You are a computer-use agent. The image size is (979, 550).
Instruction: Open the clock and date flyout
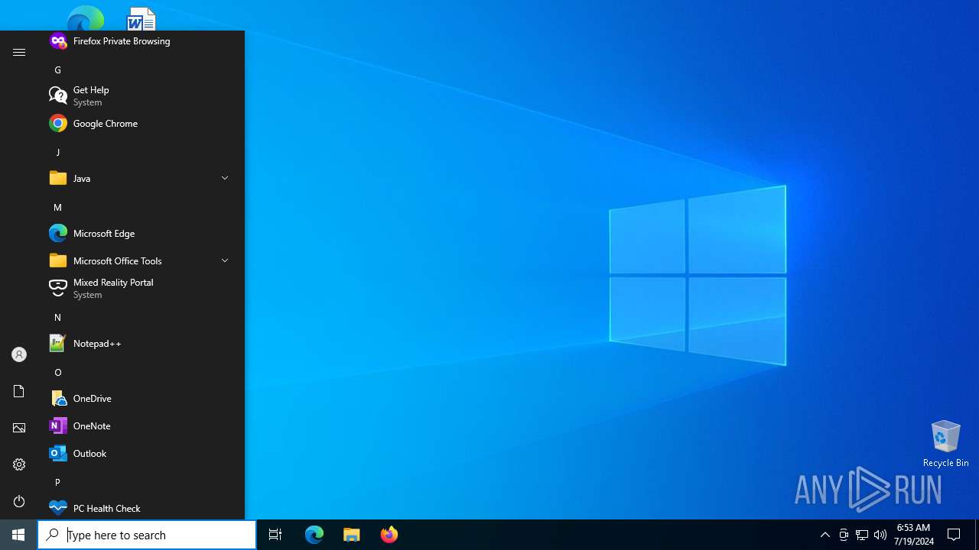[x=913, y=535]
